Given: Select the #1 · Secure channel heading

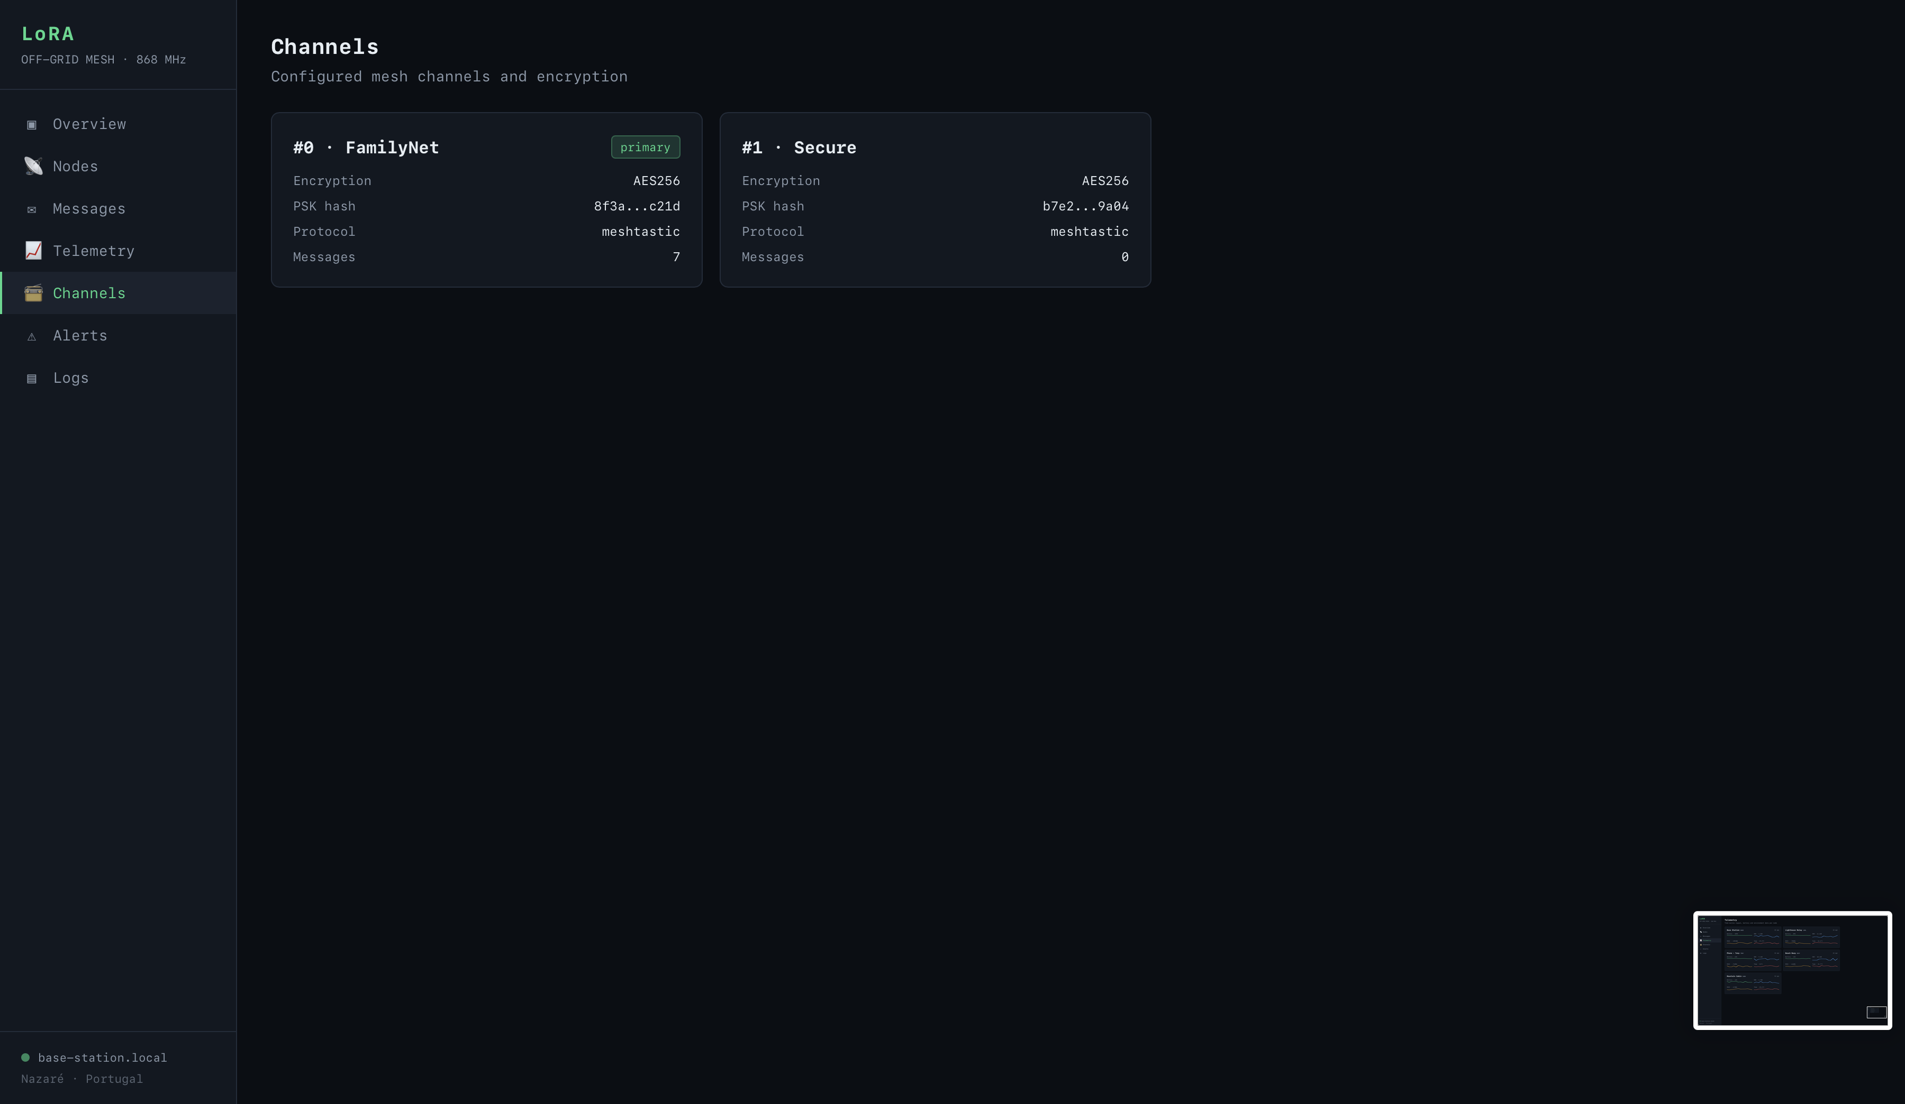Looking at the screenshot, I should 799,147.
